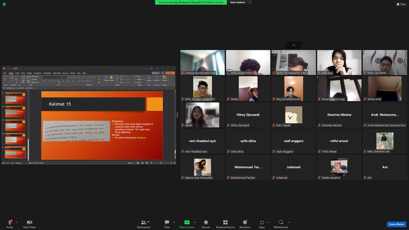Click From Beginning in PowerPoint quick toolbar
The image size is (409, 230).
pos(8,88)
